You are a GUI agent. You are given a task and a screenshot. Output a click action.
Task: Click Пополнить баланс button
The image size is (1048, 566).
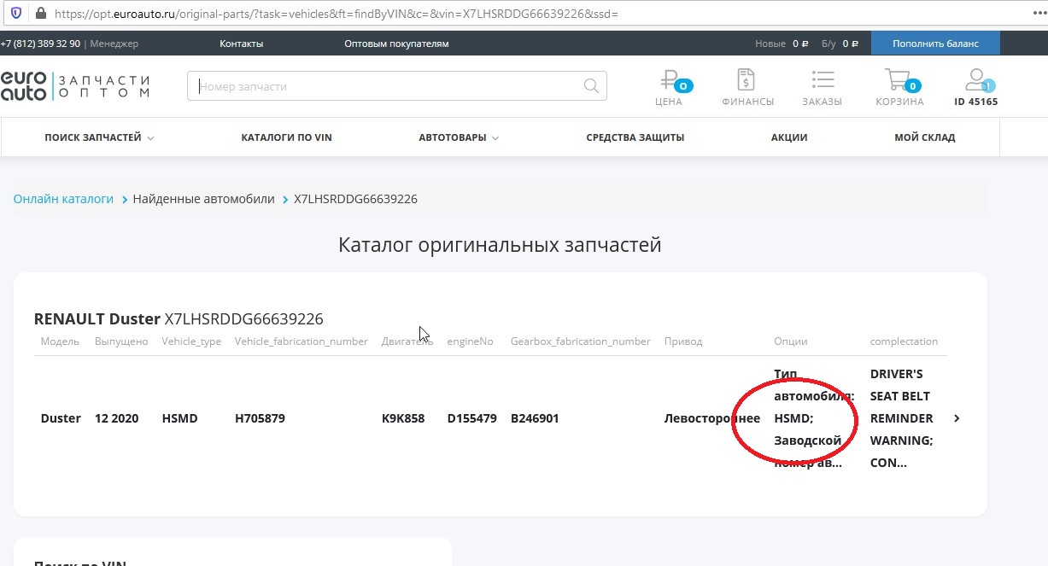(x=935, y=44)
